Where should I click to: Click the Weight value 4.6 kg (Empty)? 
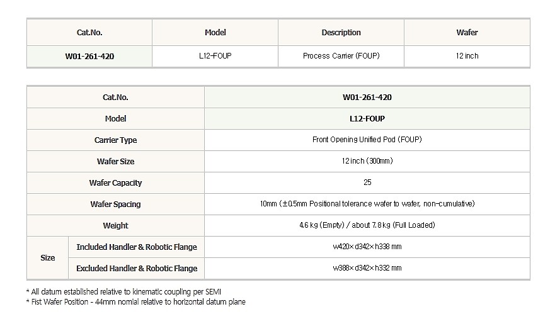321,225
